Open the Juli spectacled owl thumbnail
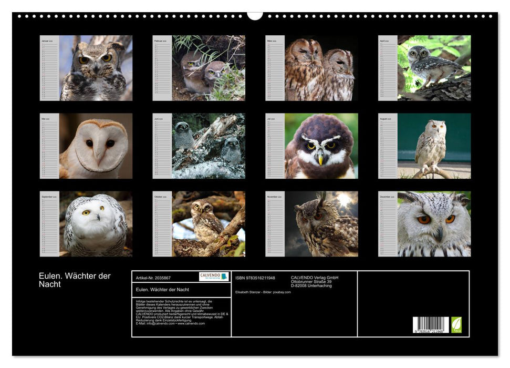The height and width of the screenshot is (368, 510). pyautogui.click(x=321, y=146)
